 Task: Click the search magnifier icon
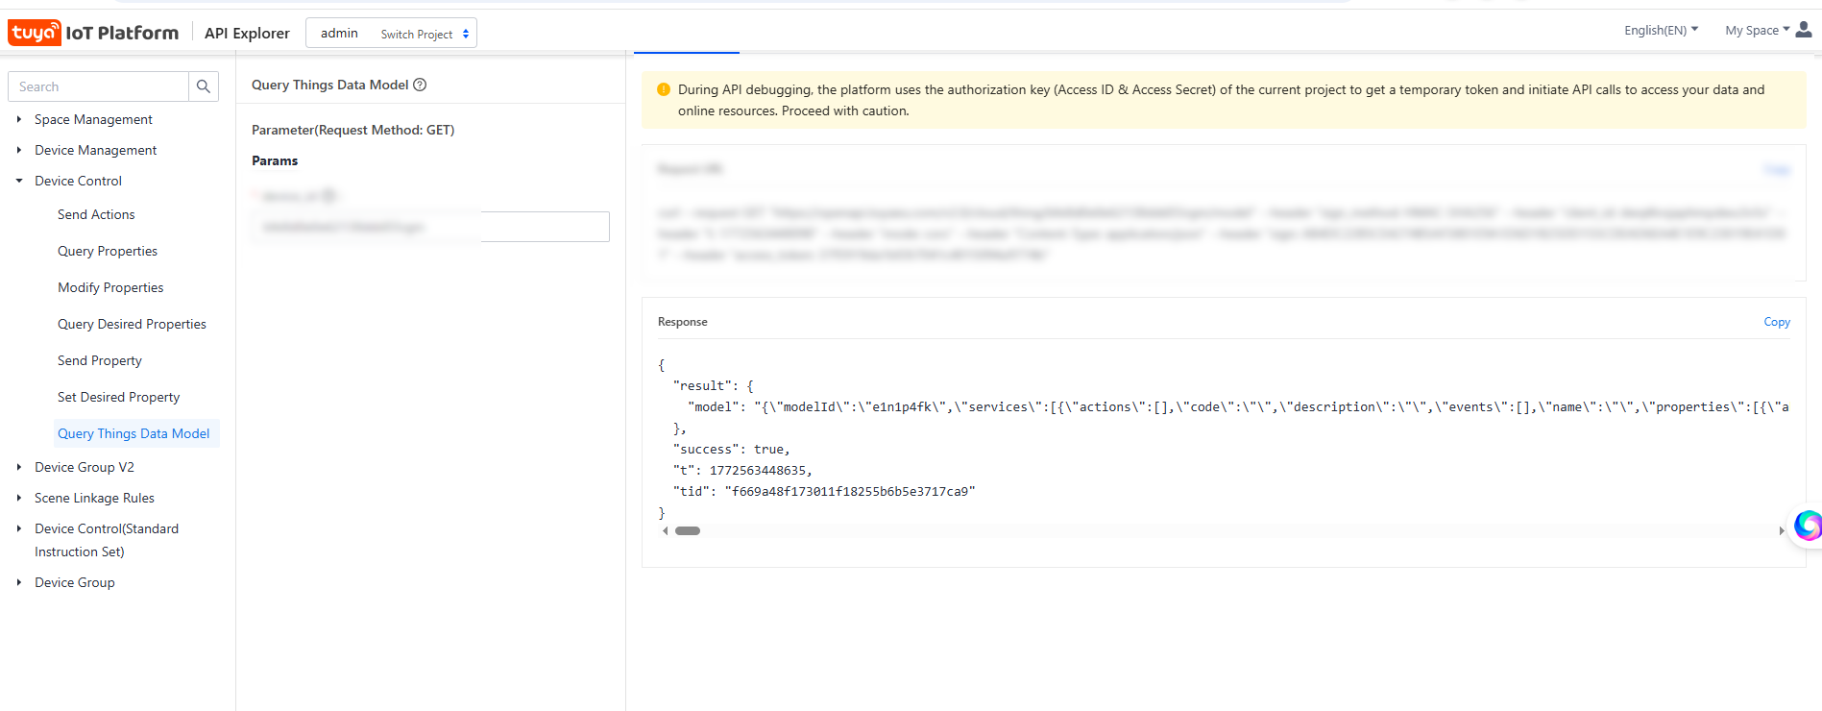coord(204,86)
